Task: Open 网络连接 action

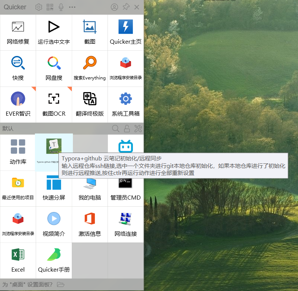Action: tap(126, 225)
